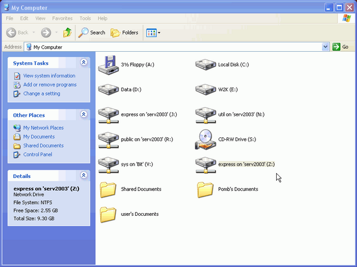Open the Add or remove programs link
Screen dimensions: 357x267
tap(50, 85)
